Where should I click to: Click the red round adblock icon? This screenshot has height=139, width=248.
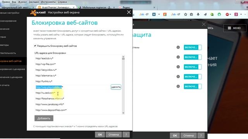coord(227,15)
